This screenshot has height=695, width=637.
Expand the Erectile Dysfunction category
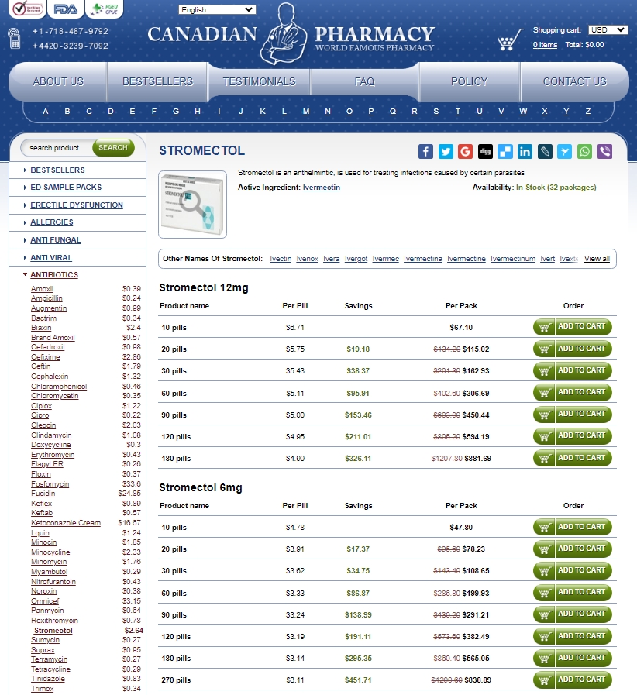[x=76, y=205]
